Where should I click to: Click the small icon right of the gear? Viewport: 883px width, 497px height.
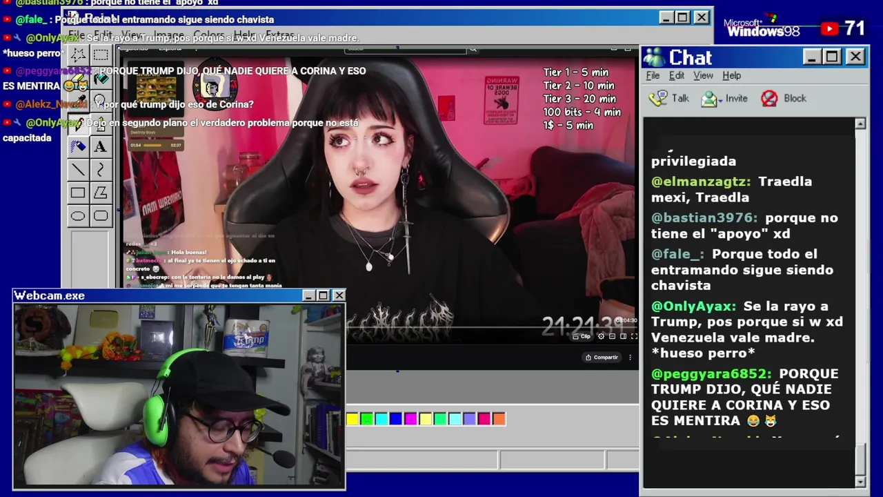click(x=612, y=336)
